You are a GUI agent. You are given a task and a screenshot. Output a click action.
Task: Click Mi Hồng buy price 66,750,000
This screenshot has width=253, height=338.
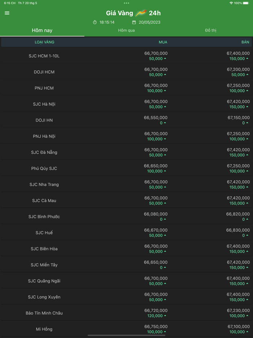click(156, 326)
